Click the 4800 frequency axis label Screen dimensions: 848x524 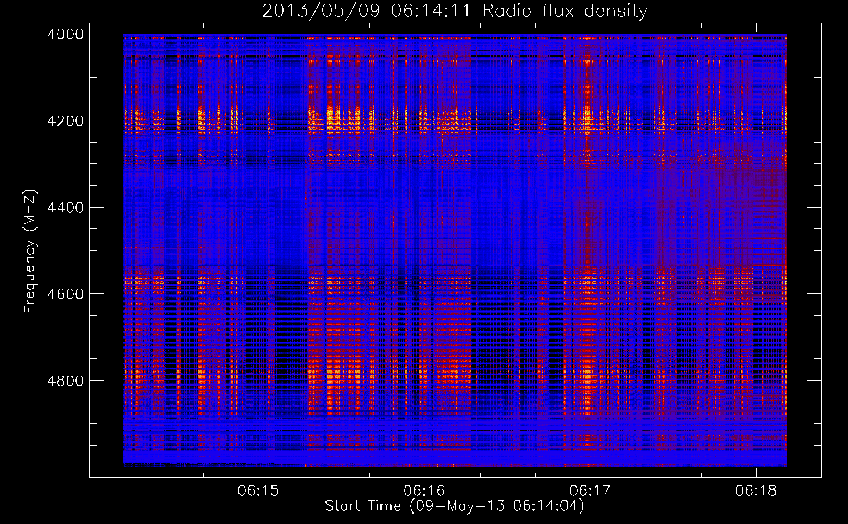[x=66, y=381]
